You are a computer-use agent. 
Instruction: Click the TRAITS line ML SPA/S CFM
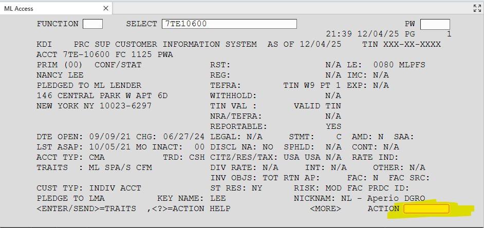click(123, 167)
